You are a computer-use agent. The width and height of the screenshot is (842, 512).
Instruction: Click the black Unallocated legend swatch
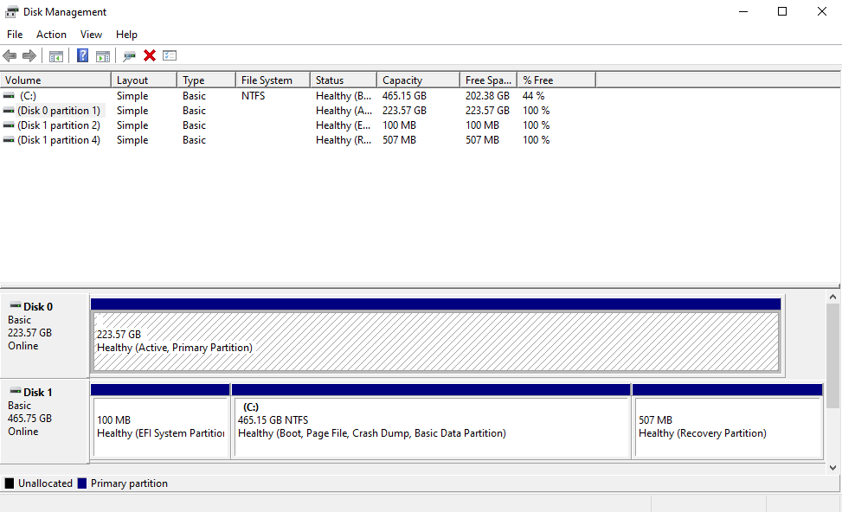pos(10,483)
